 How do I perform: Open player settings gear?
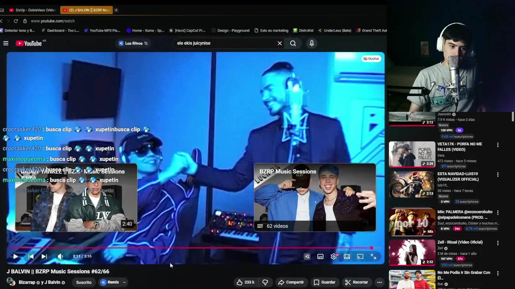(x=334, y=256)
